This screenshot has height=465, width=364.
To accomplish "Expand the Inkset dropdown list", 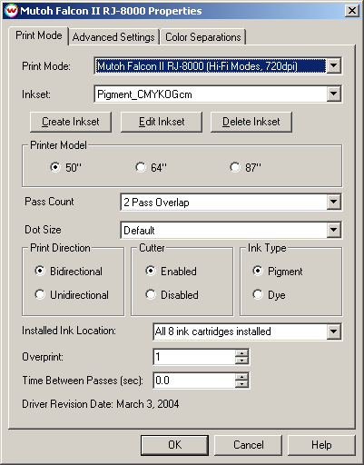I will point(333,94).
